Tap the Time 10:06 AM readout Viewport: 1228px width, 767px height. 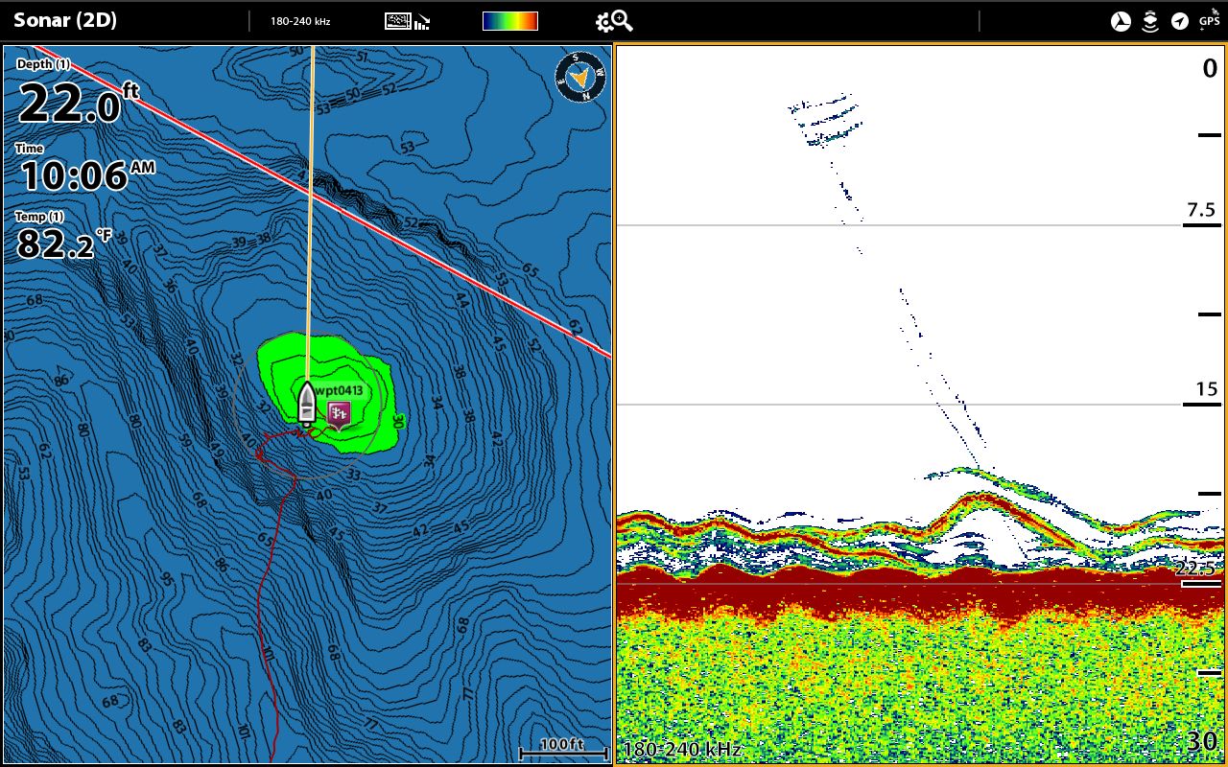tap(84, 170)
